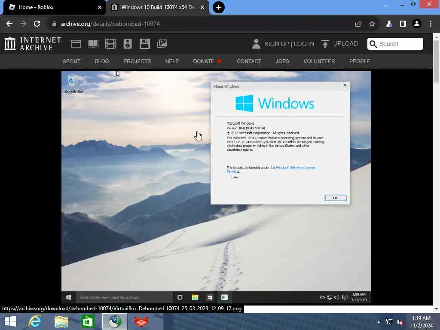Click the Internet Archive logo
The width and height of the screenshot is (440, 330).
coord(33,44)
